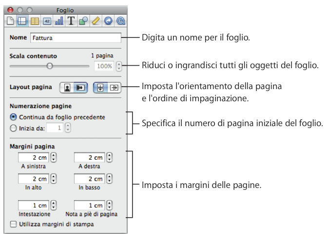327x242 pixels.
Task: Switch to the Sheet inspector tab
Action: point(22,21)
